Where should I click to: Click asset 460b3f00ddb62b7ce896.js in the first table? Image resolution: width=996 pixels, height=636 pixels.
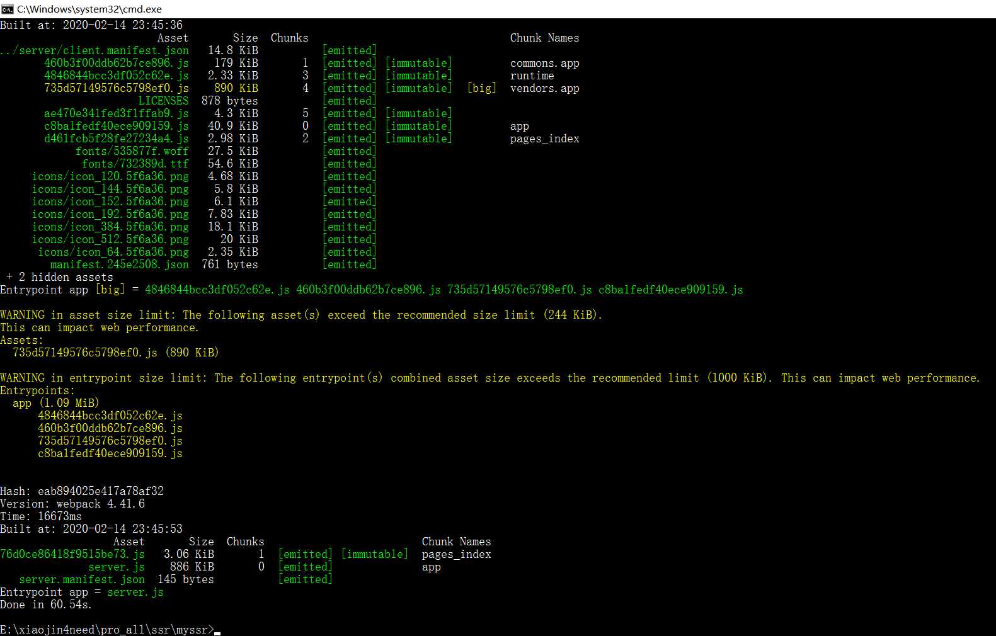(x=117, y=63)
